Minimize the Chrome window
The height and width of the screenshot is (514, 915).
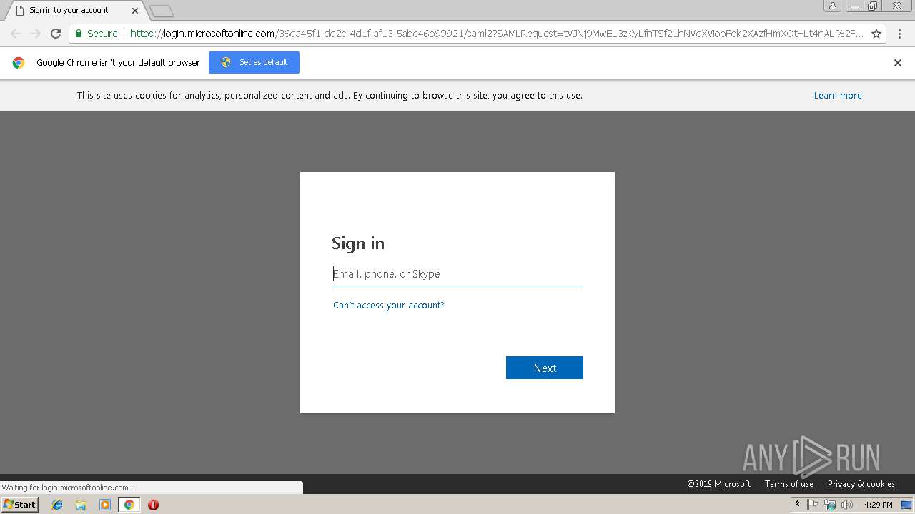[x=854, y=6]
